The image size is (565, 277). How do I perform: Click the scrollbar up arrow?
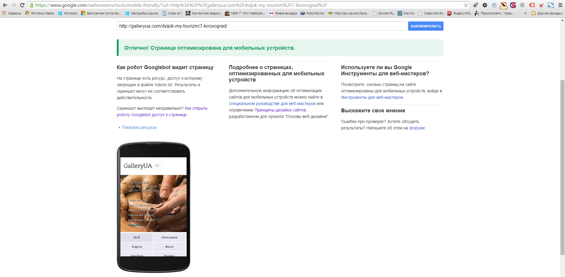tap(562, 20)
